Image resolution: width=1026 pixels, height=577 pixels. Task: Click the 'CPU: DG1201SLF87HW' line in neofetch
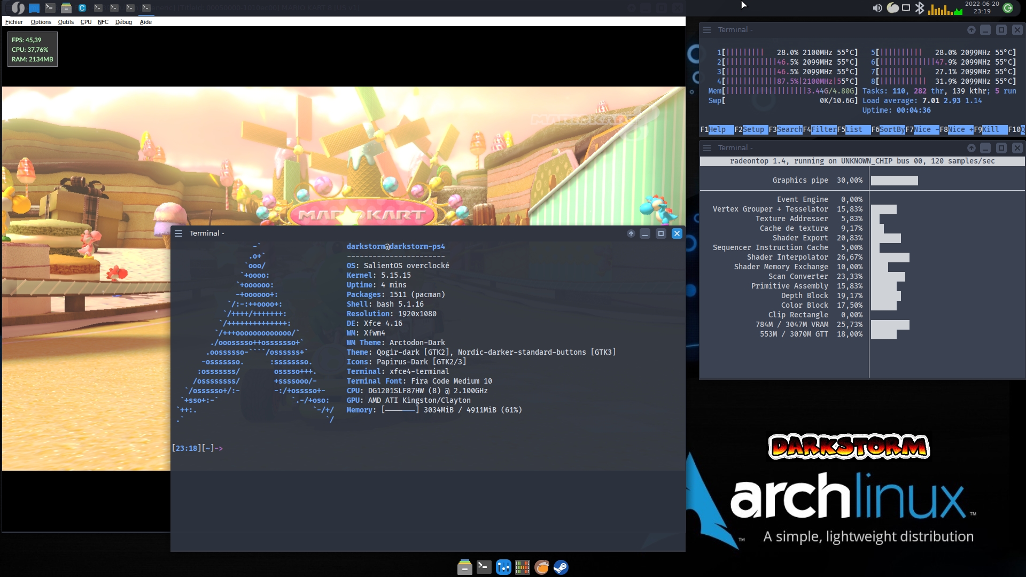pyautogui.click(x=417, y=391)
